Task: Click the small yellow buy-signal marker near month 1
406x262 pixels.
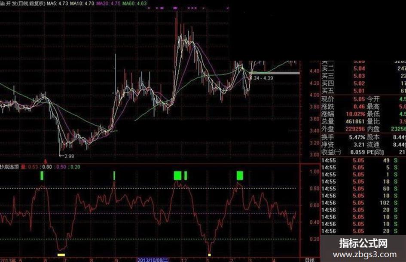Action: 210,255
